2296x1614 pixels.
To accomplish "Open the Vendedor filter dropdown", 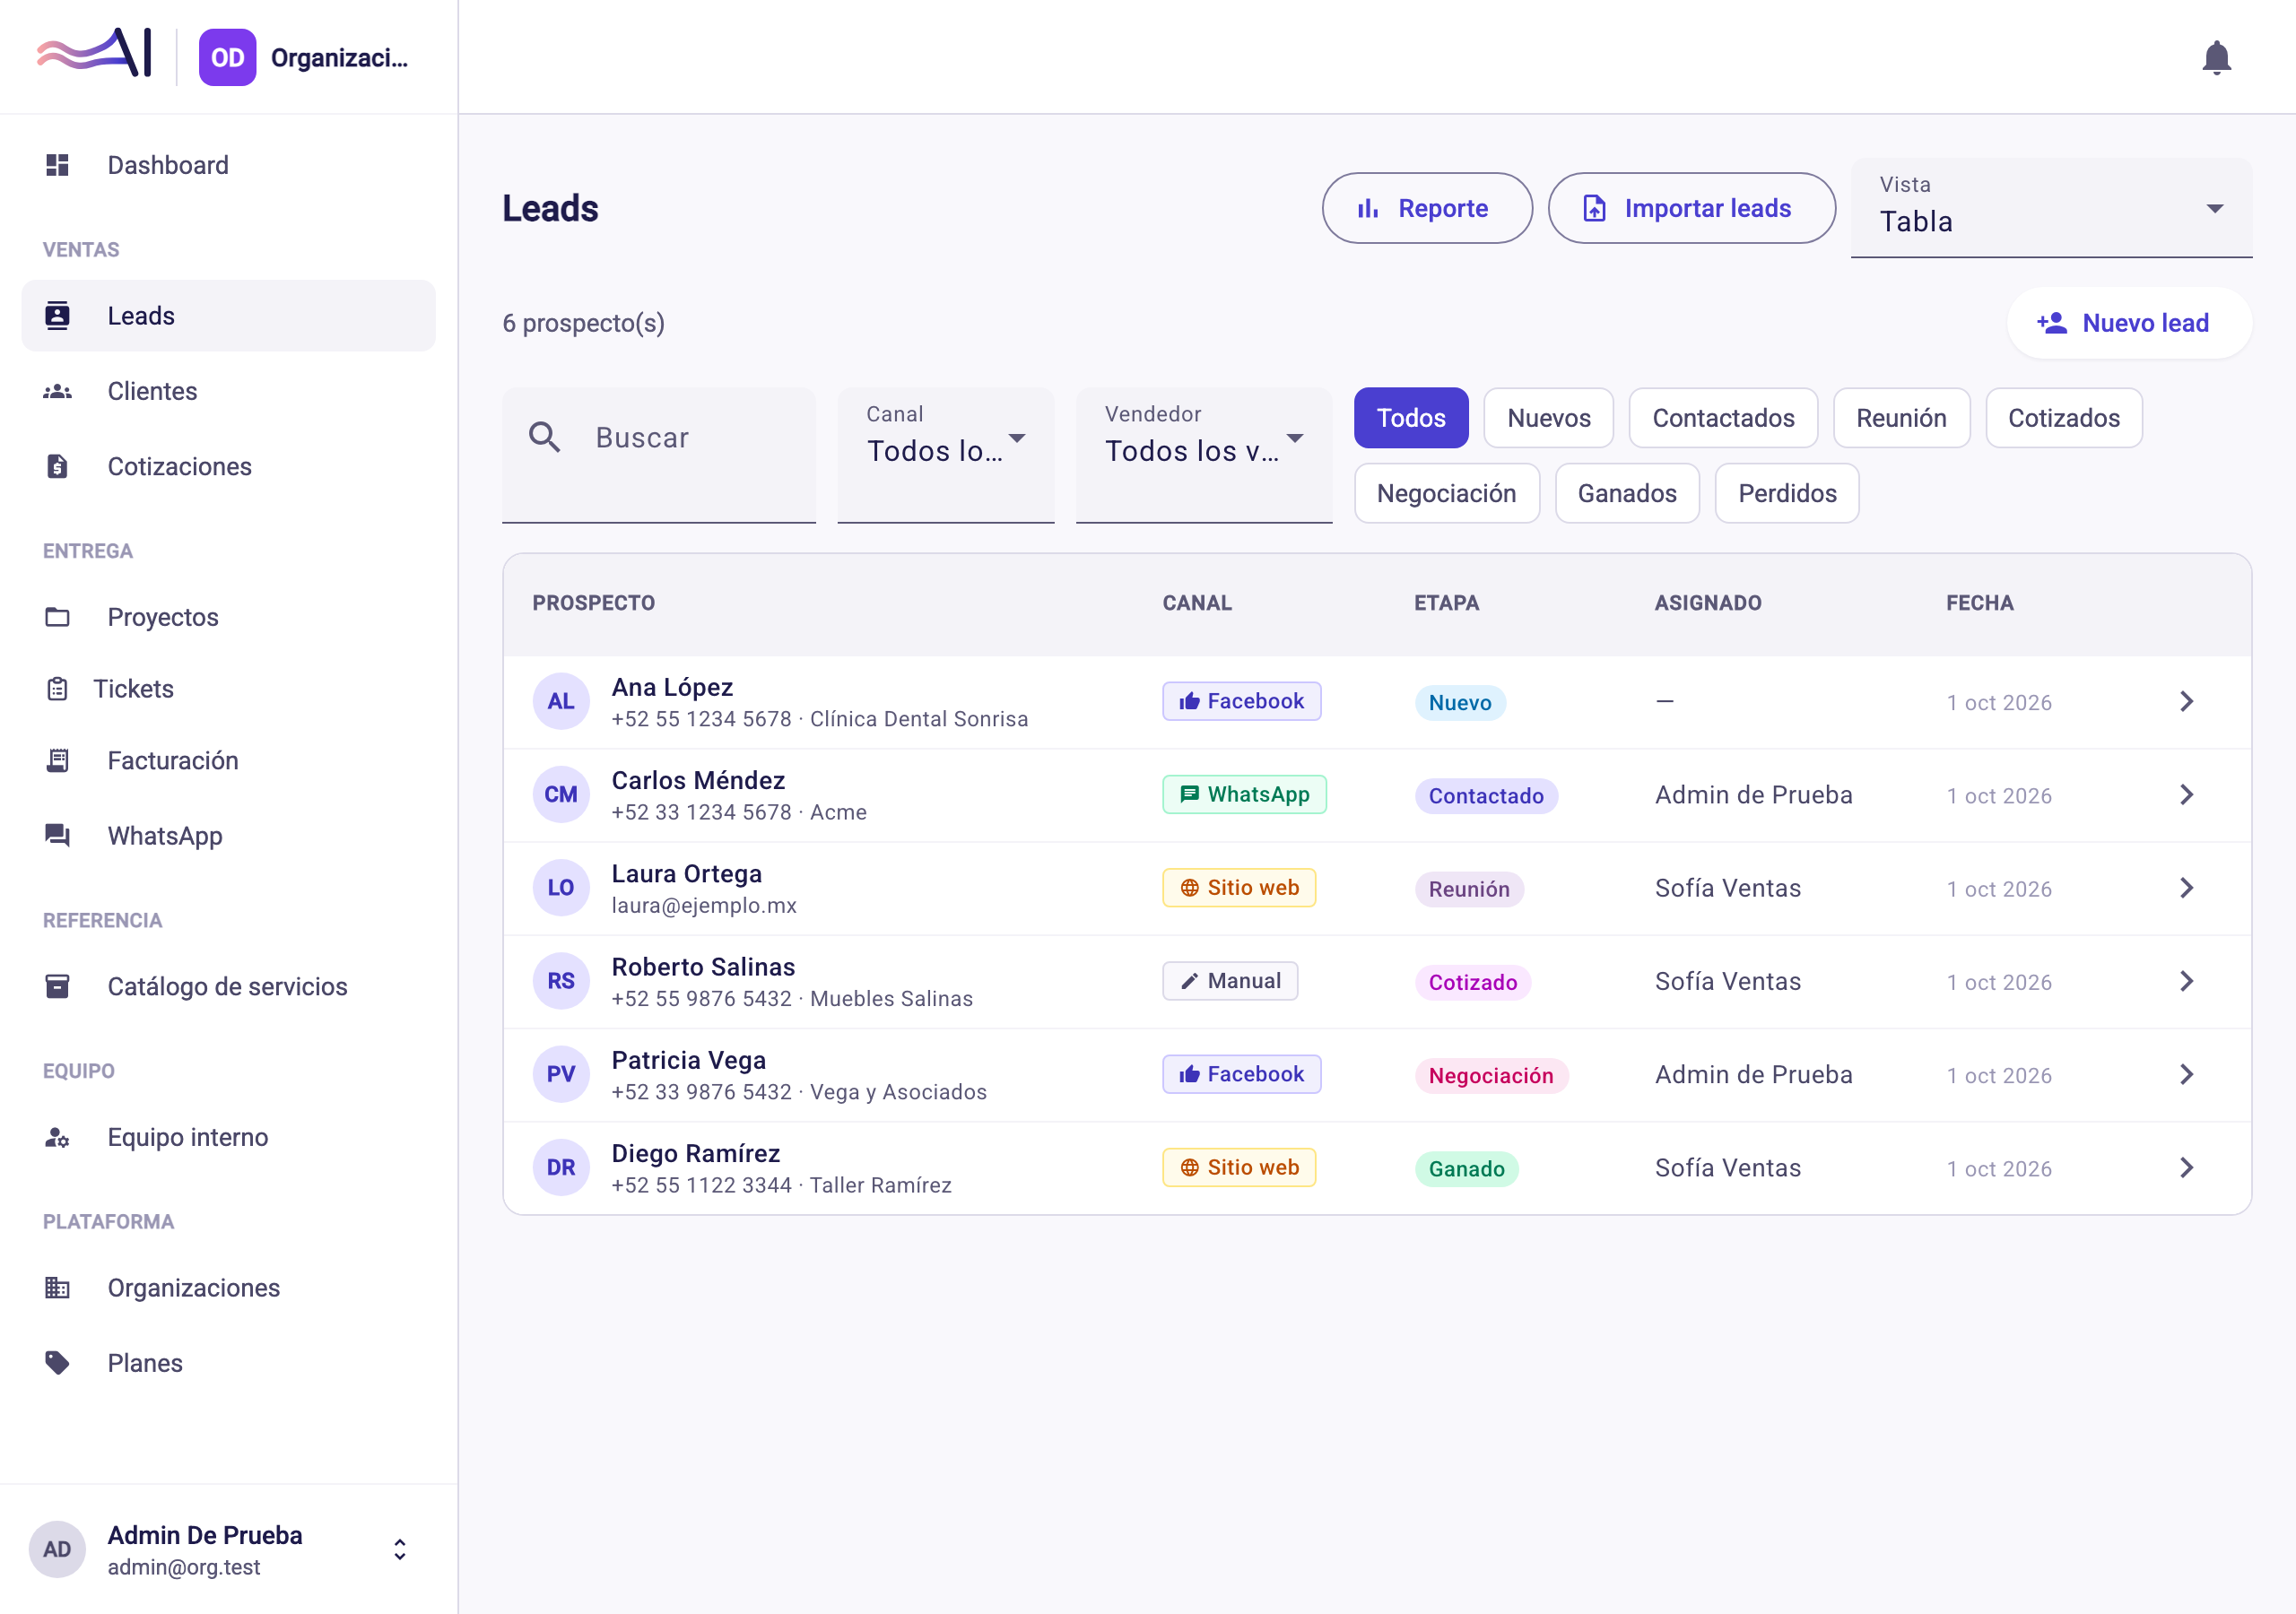I will coord(1204,455).
